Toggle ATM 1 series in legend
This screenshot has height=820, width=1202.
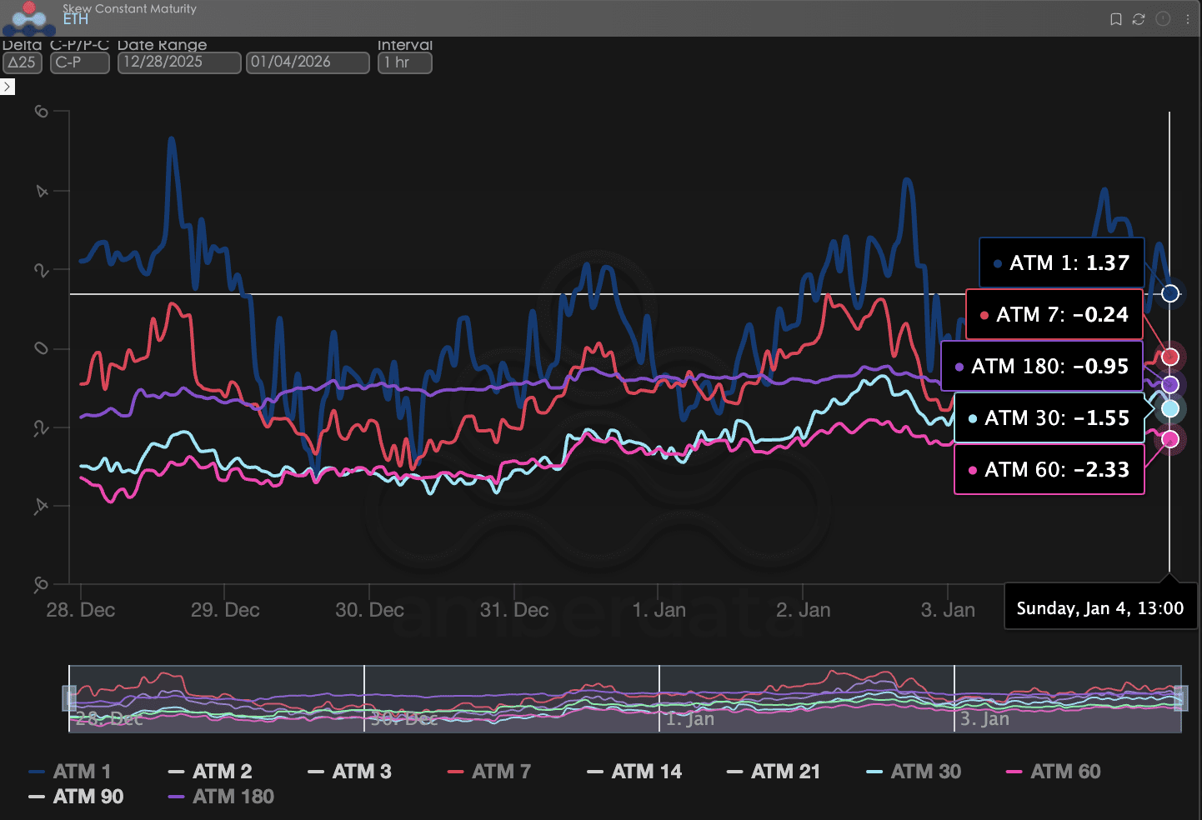[70, 772]
